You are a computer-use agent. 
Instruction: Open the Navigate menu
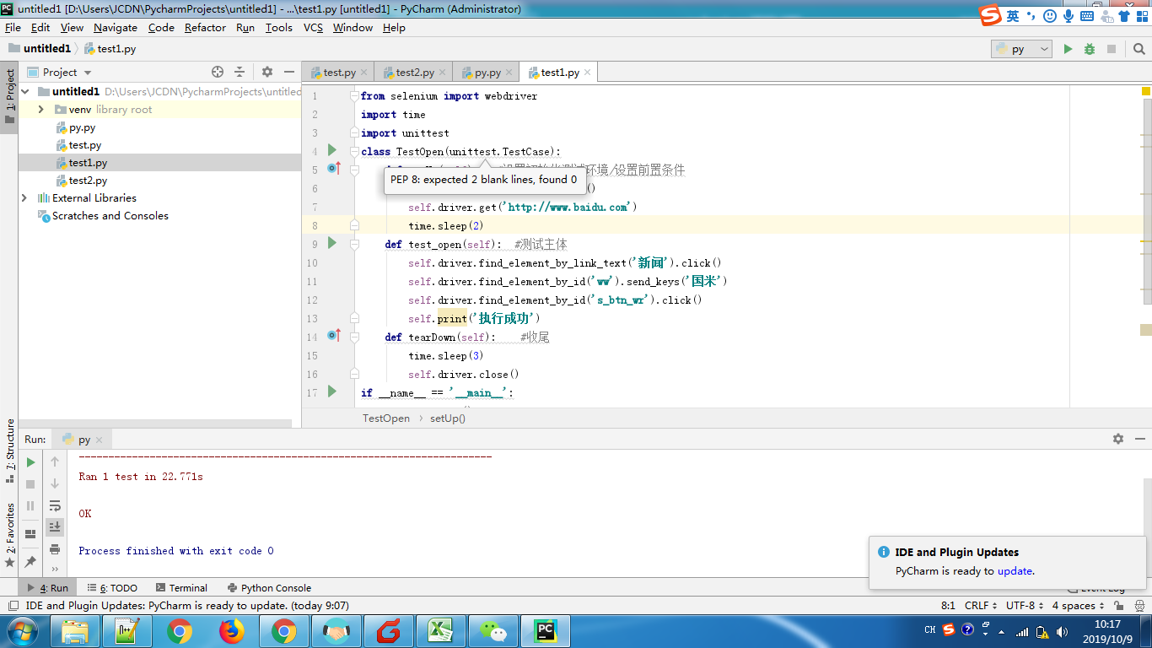(x=116, y=28)
